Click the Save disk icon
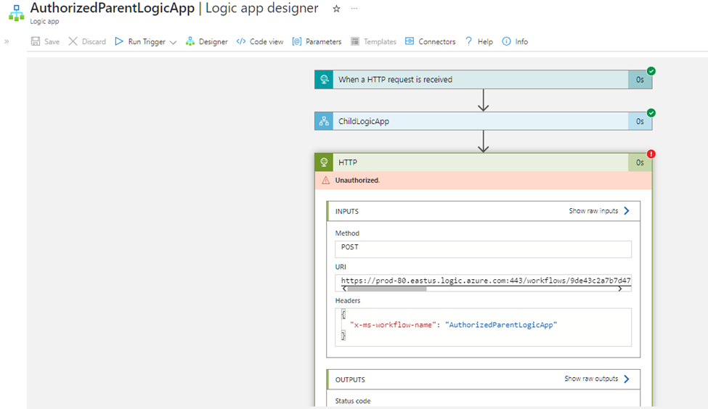The image size is (708, 409). (x=36, y=41)
